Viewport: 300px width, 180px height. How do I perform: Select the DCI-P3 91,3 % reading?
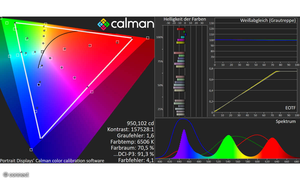click(134, 154)
